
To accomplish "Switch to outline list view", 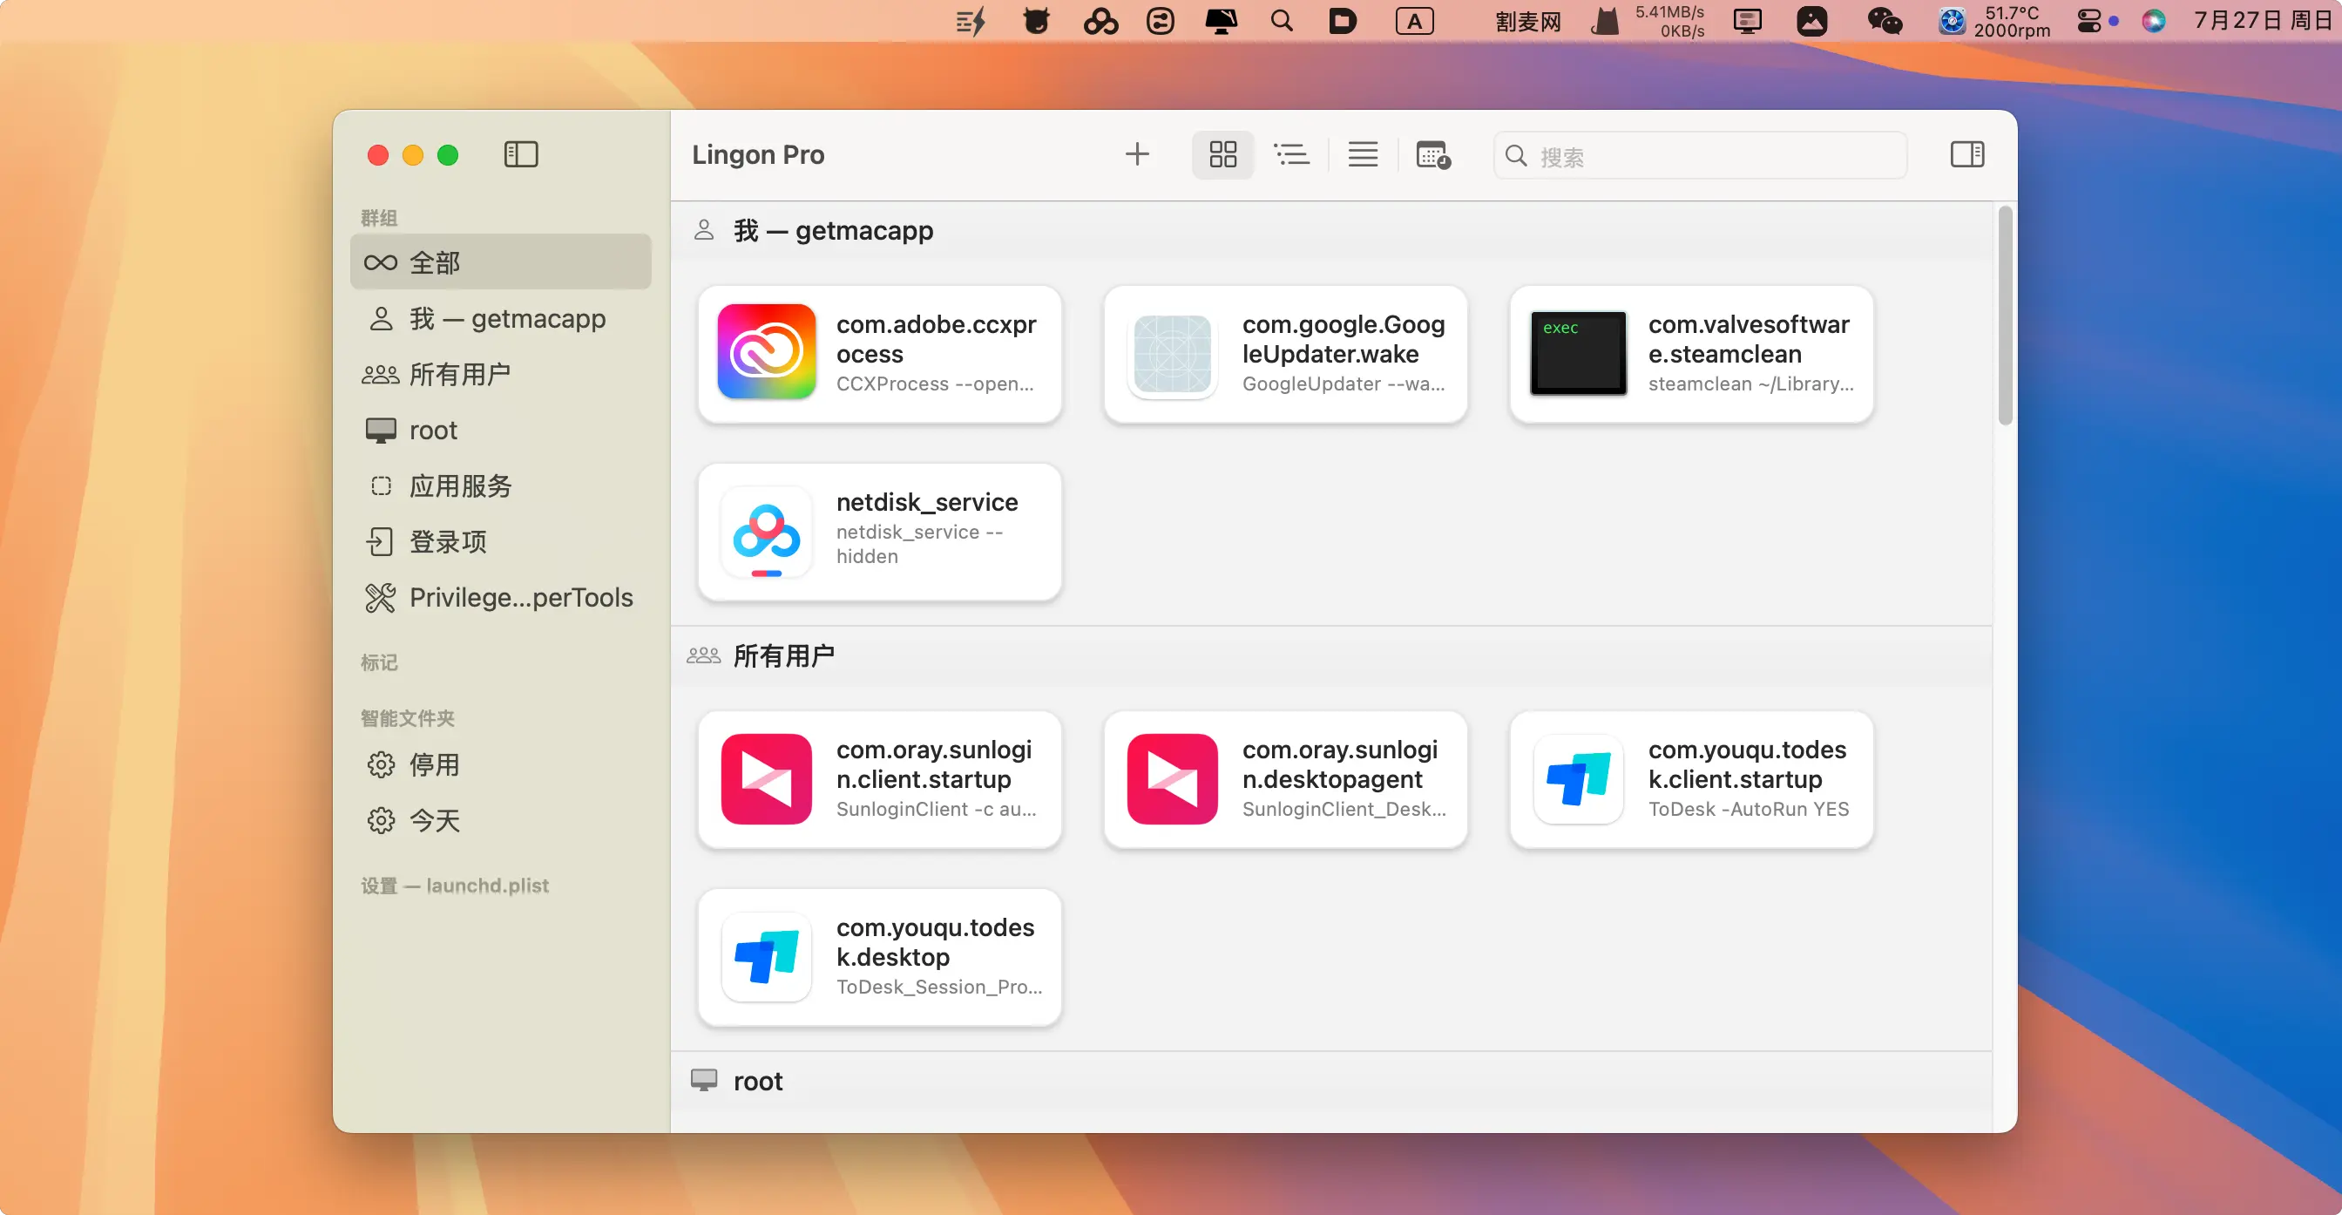I will tap(1291, 154).
